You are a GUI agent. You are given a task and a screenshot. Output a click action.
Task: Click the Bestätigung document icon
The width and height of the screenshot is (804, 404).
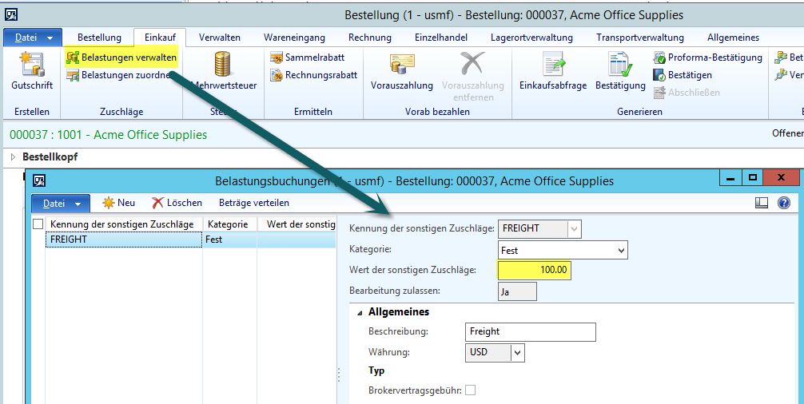tap(620, 65)
